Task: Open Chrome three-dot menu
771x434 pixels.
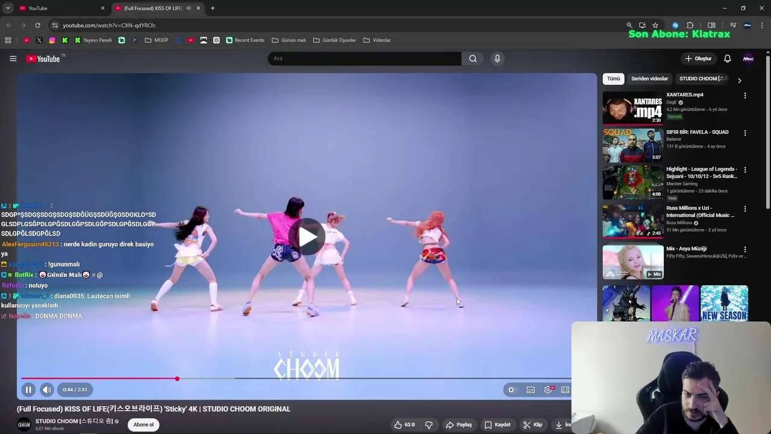Action: click(x=762, y=25)
